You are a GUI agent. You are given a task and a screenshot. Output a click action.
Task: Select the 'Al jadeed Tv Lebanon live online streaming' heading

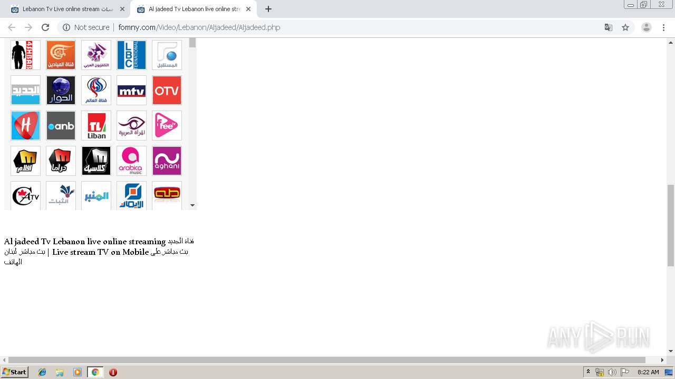(x=85, y=242)
